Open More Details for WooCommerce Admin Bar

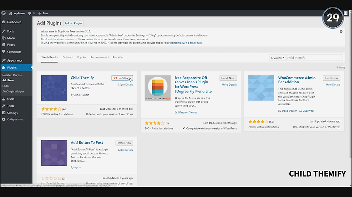coord(333,85)
